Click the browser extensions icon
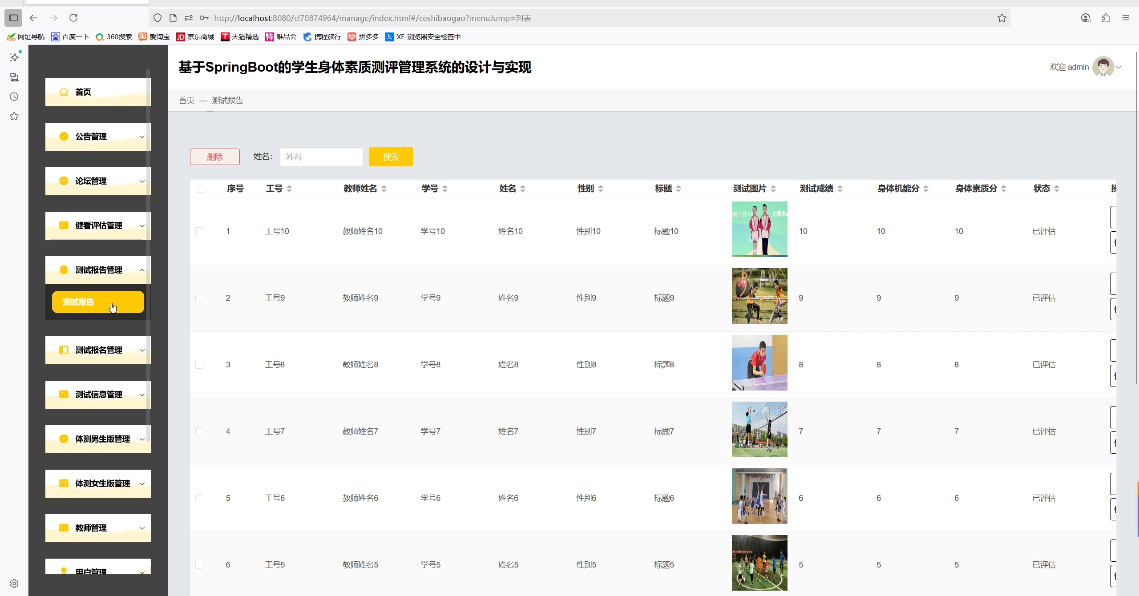 [x=1106, y=18]
